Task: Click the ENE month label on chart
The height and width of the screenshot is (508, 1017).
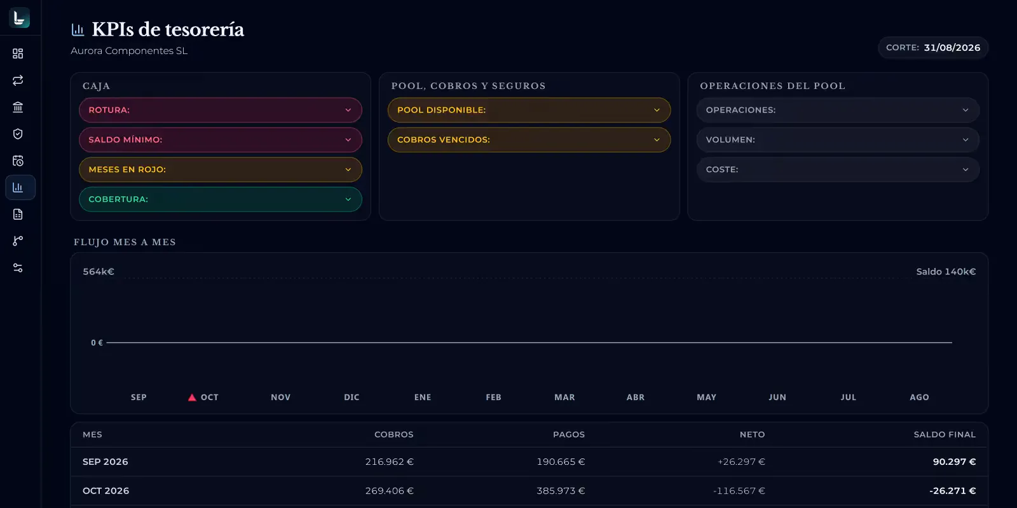Action: click(x=423, y=398)
